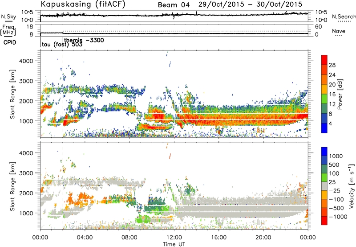Click the "Velocity [m s⁻¹]" colorbar label
The height and width of the screenshot is (247, 356).
pyautogui.click(x=352, y=186)
